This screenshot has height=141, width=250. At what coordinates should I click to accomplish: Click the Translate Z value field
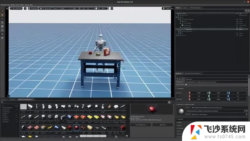click(238, 93)
